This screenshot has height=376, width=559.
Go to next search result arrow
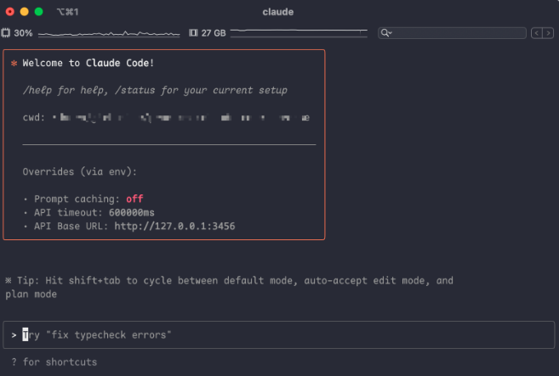tap(547, 33)
